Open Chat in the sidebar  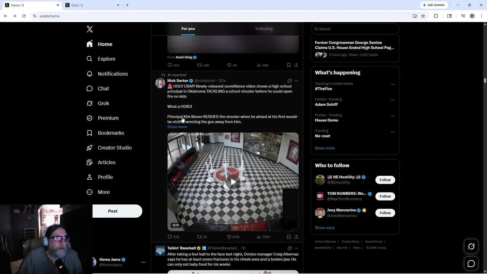tap(98, 89)
